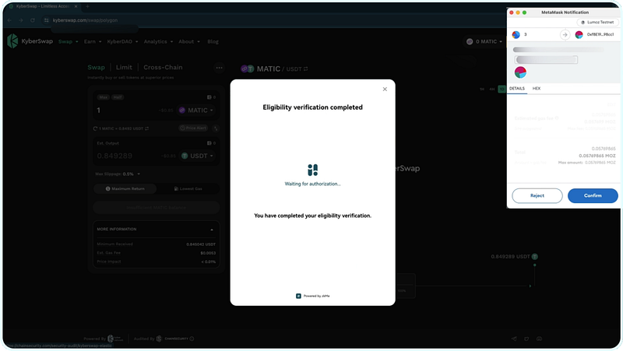Click the rate invert icon after 0.8492 USDT

[x=147, y=128]
